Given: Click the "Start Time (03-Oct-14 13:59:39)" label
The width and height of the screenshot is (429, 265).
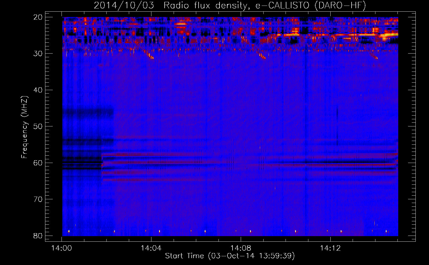Looking at the screenshot, I should pos(230,256).
